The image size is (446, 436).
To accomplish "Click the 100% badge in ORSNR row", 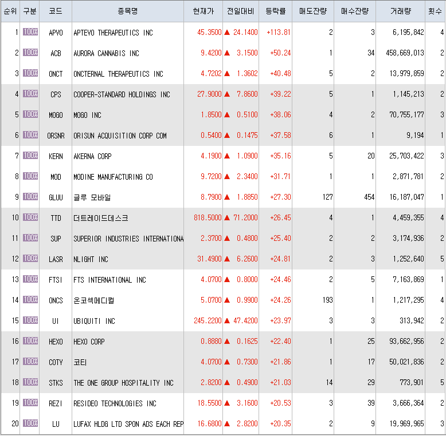I will point(30,134).
